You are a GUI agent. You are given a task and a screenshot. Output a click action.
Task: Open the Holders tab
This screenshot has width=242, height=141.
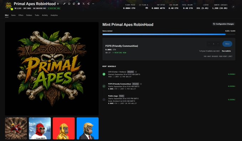(29, 15)
